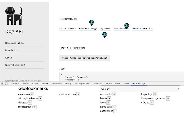Click the "fix logout" card text
Image resolution: width=184 pixels, height=115 pixels.
23,103
